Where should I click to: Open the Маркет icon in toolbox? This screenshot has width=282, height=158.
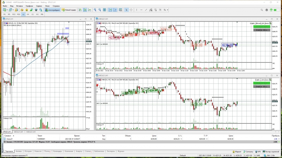(x=237, y=151)
